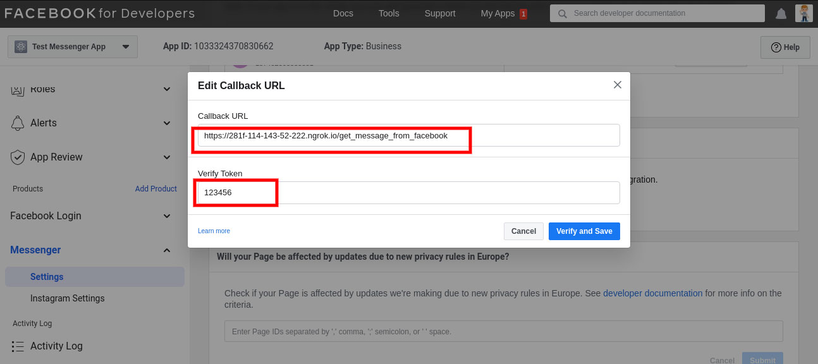Open the developer documentation link
The width and height of the screenshot is (818, 364).
653,293
